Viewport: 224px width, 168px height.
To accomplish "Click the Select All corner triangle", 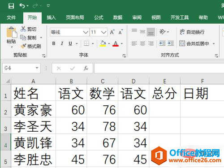I will tap(8, 81).
